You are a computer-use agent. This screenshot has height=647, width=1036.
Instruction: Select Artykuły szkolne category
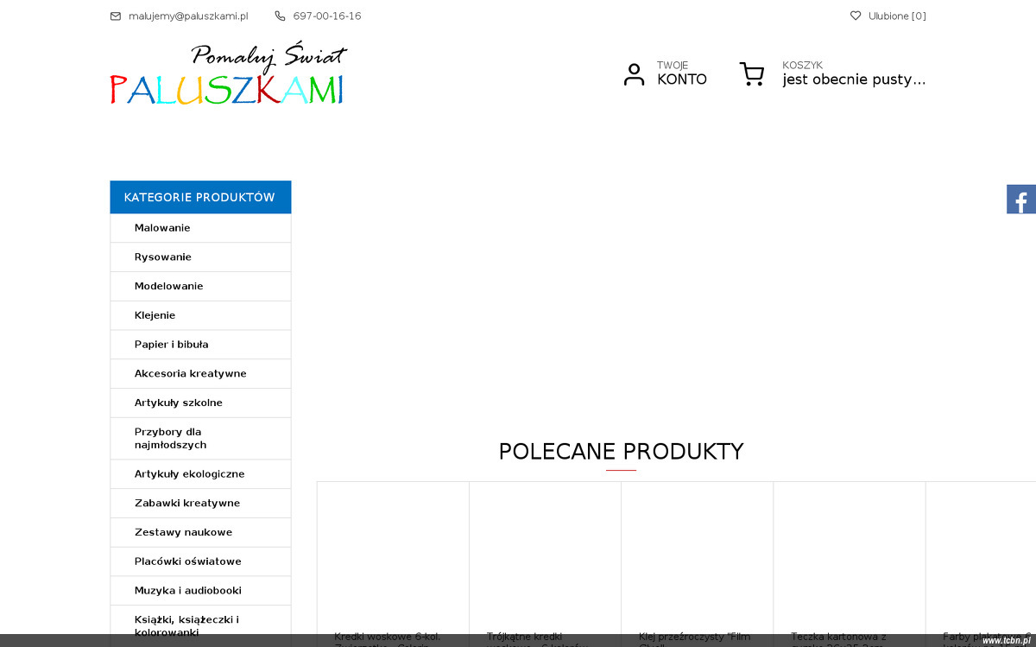tap(200, 403)
